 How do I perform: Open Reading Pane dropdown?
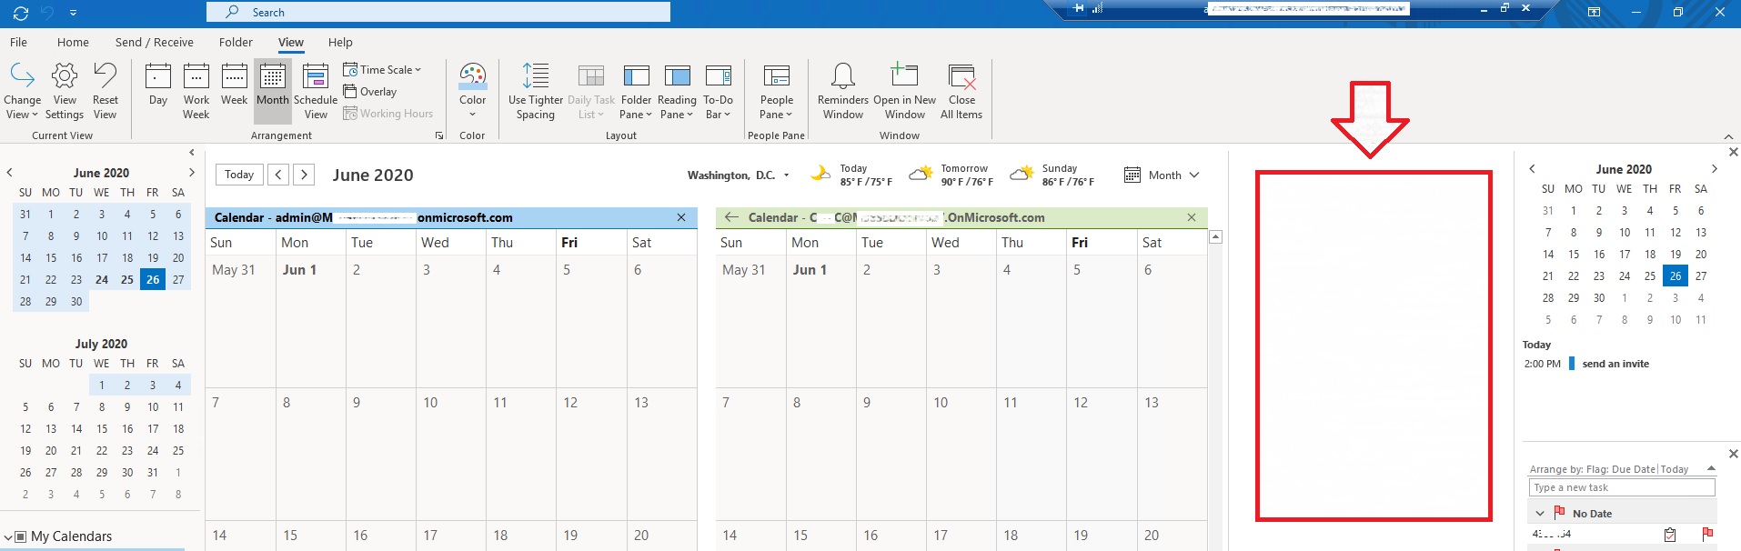pos(677,91)
